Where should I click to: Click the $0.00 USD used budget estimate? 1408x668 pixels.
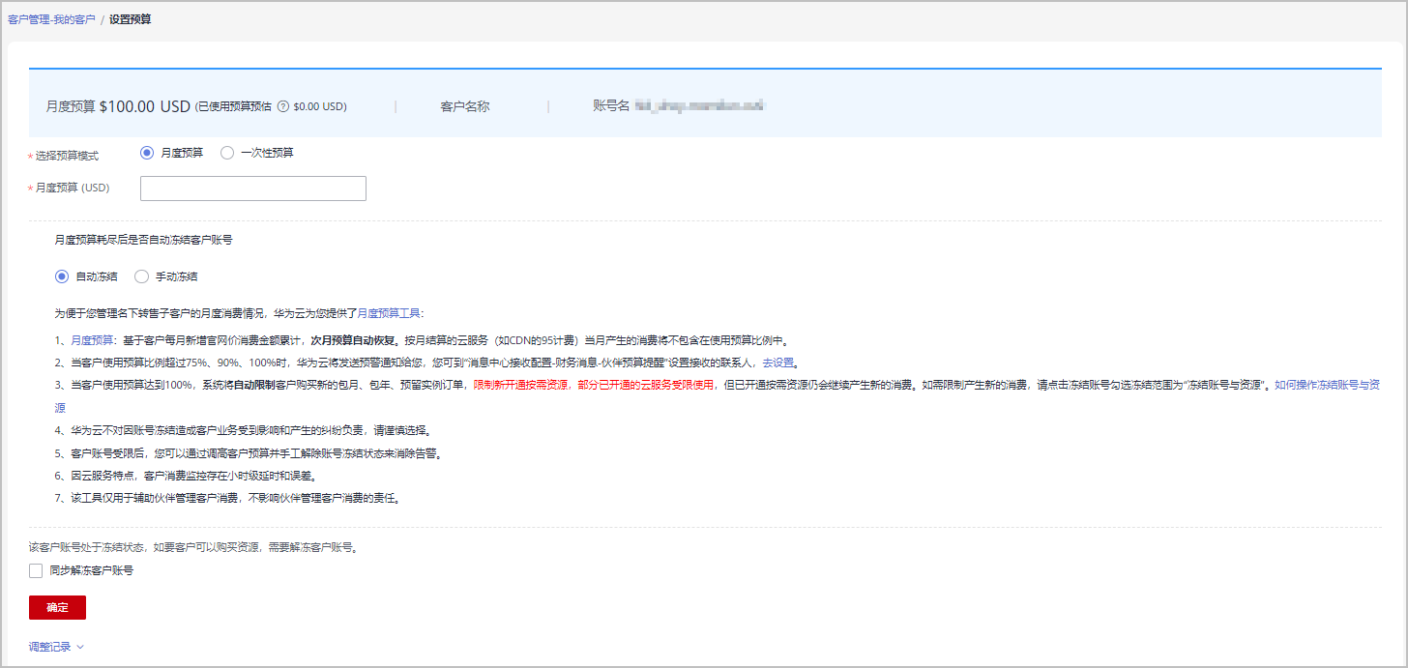pyautogui.click(x=319, y=107)
